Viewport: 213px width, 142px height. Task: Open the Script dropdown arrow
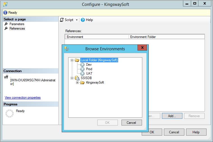click(x=77, y=20)
